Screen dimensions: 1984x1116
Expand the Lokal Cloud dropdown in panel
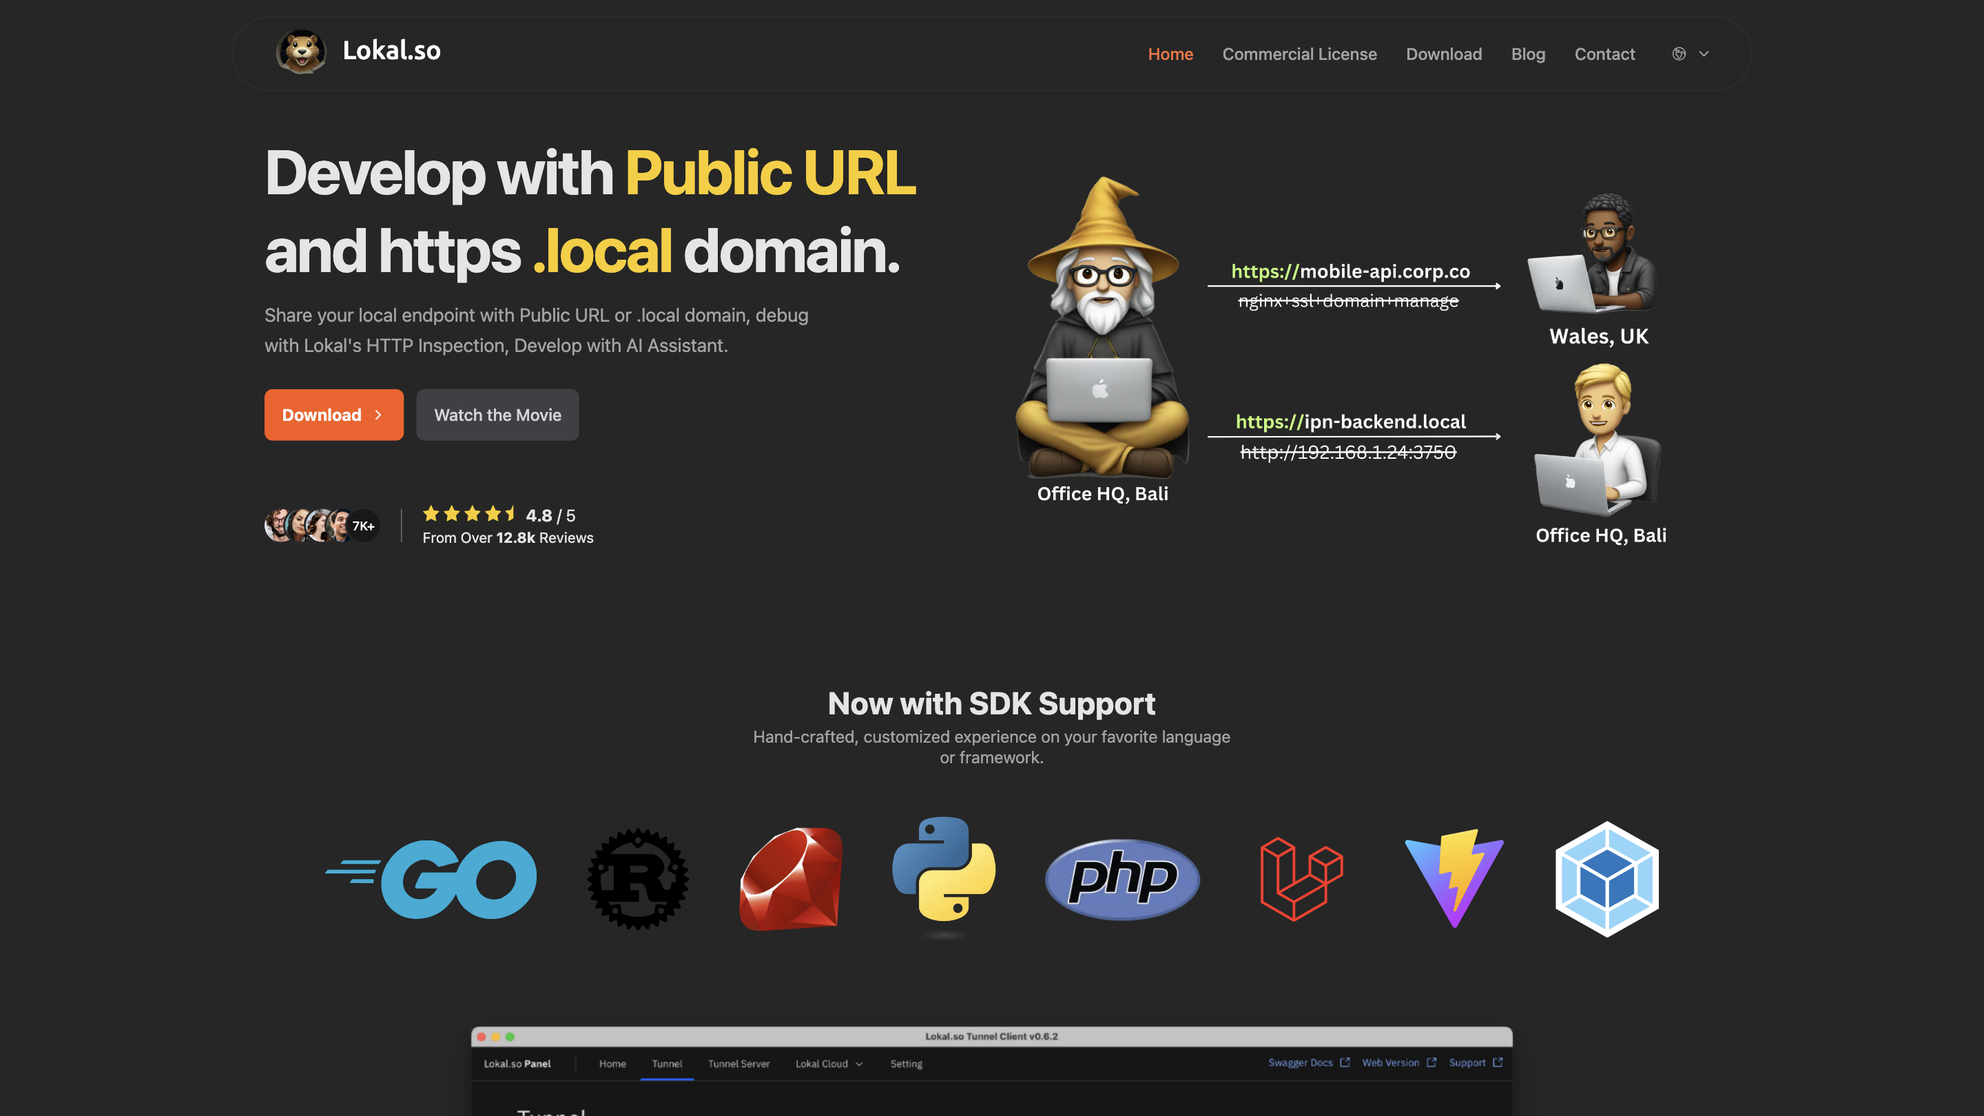829,1064
